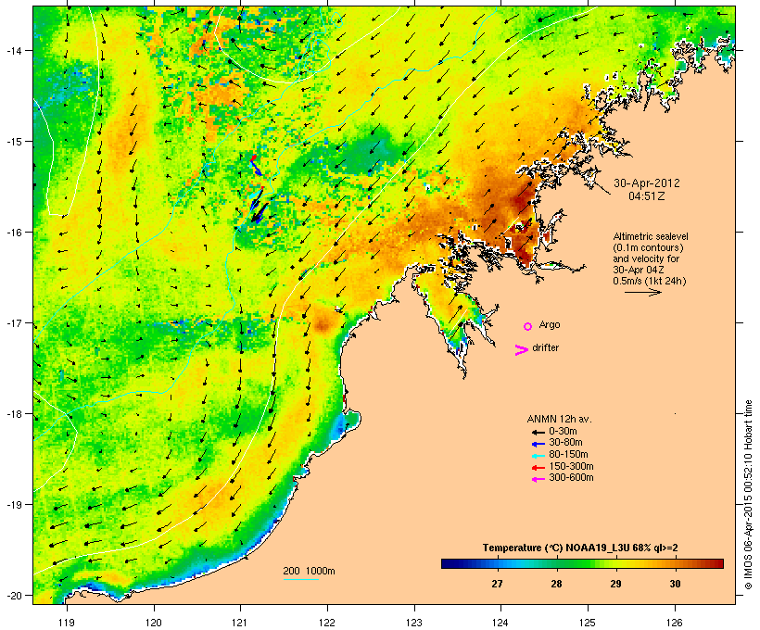Click the colorbar tick label 27
Viewport: 760px width, 630px height.
(x=498, y=584)
